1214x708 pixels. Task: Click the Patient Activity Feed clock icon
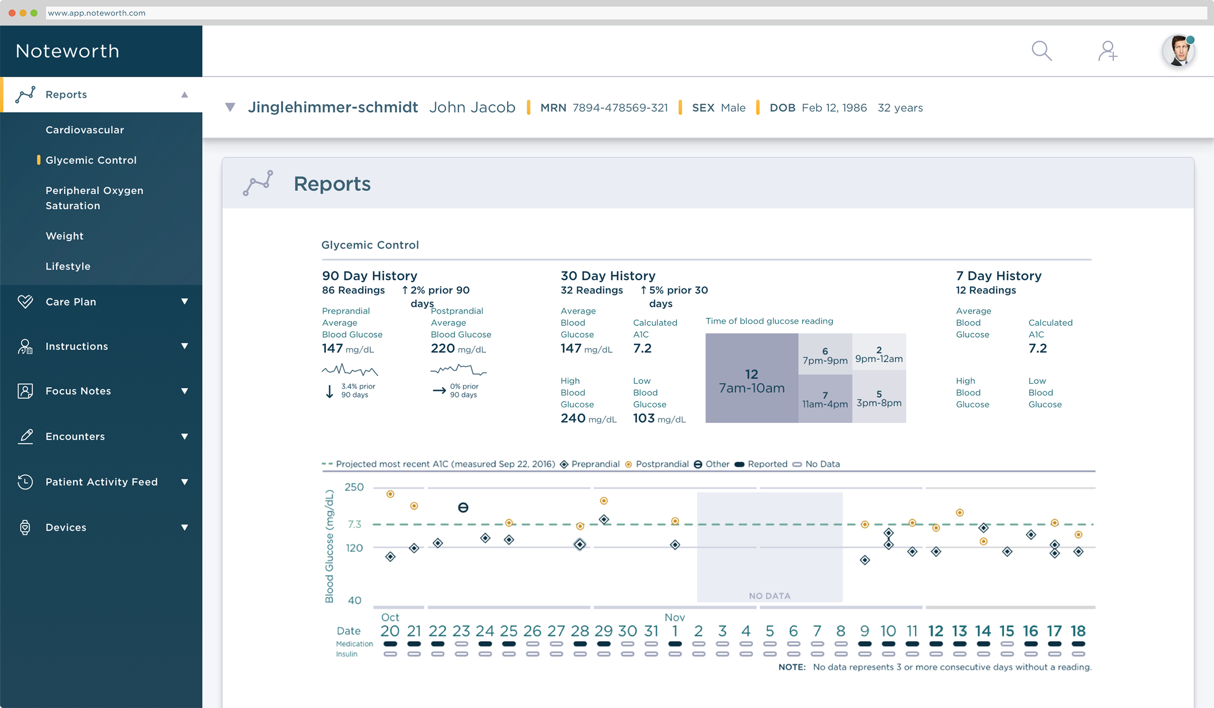tap(25, 482)
